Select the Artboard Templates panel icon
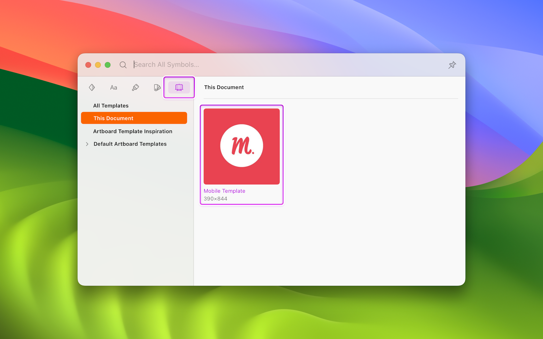This screenshot has height=339, width=543. [179, 87]
